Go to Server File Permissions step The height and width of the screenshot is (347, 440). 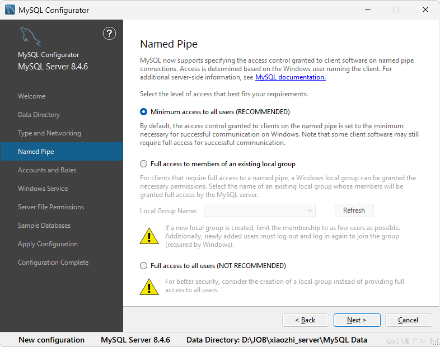coord(51,207)
